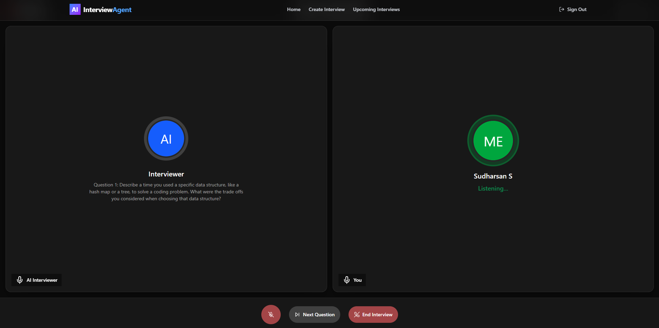Viewport: 659px width, 328px height.
Task: Skip ahead with Next Question button
Action: [318, 315]
